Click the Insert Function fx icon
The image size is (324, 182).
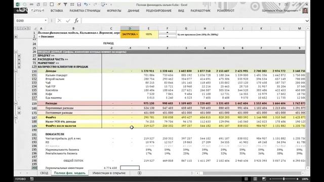pos(76,21)
